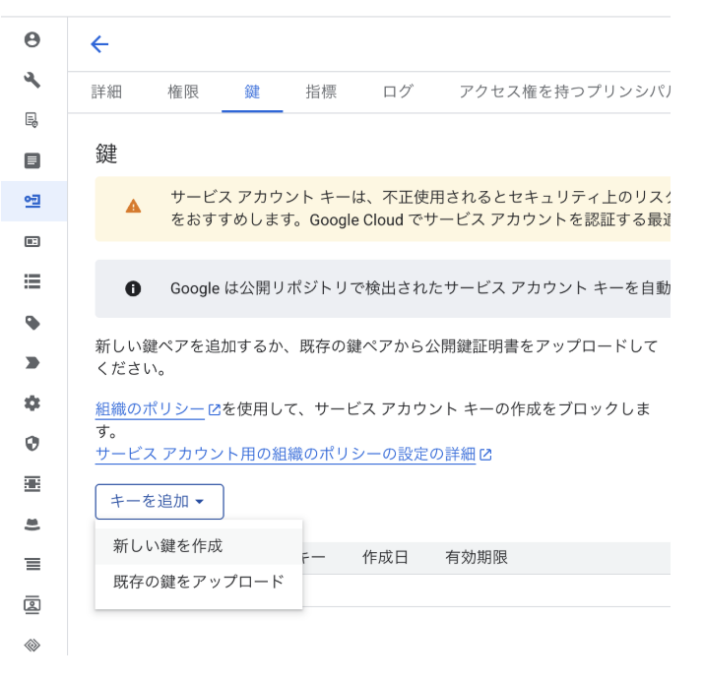Click the tag icon in sidebar

32,322
